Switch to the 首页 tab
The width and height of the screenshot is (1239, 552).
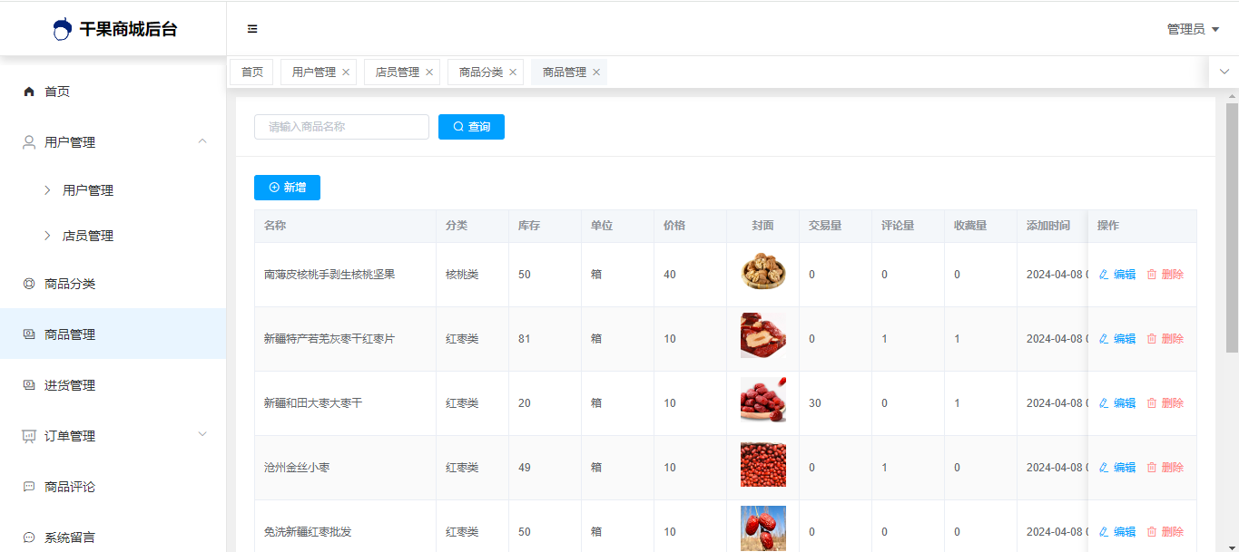(x=251, y=73)
